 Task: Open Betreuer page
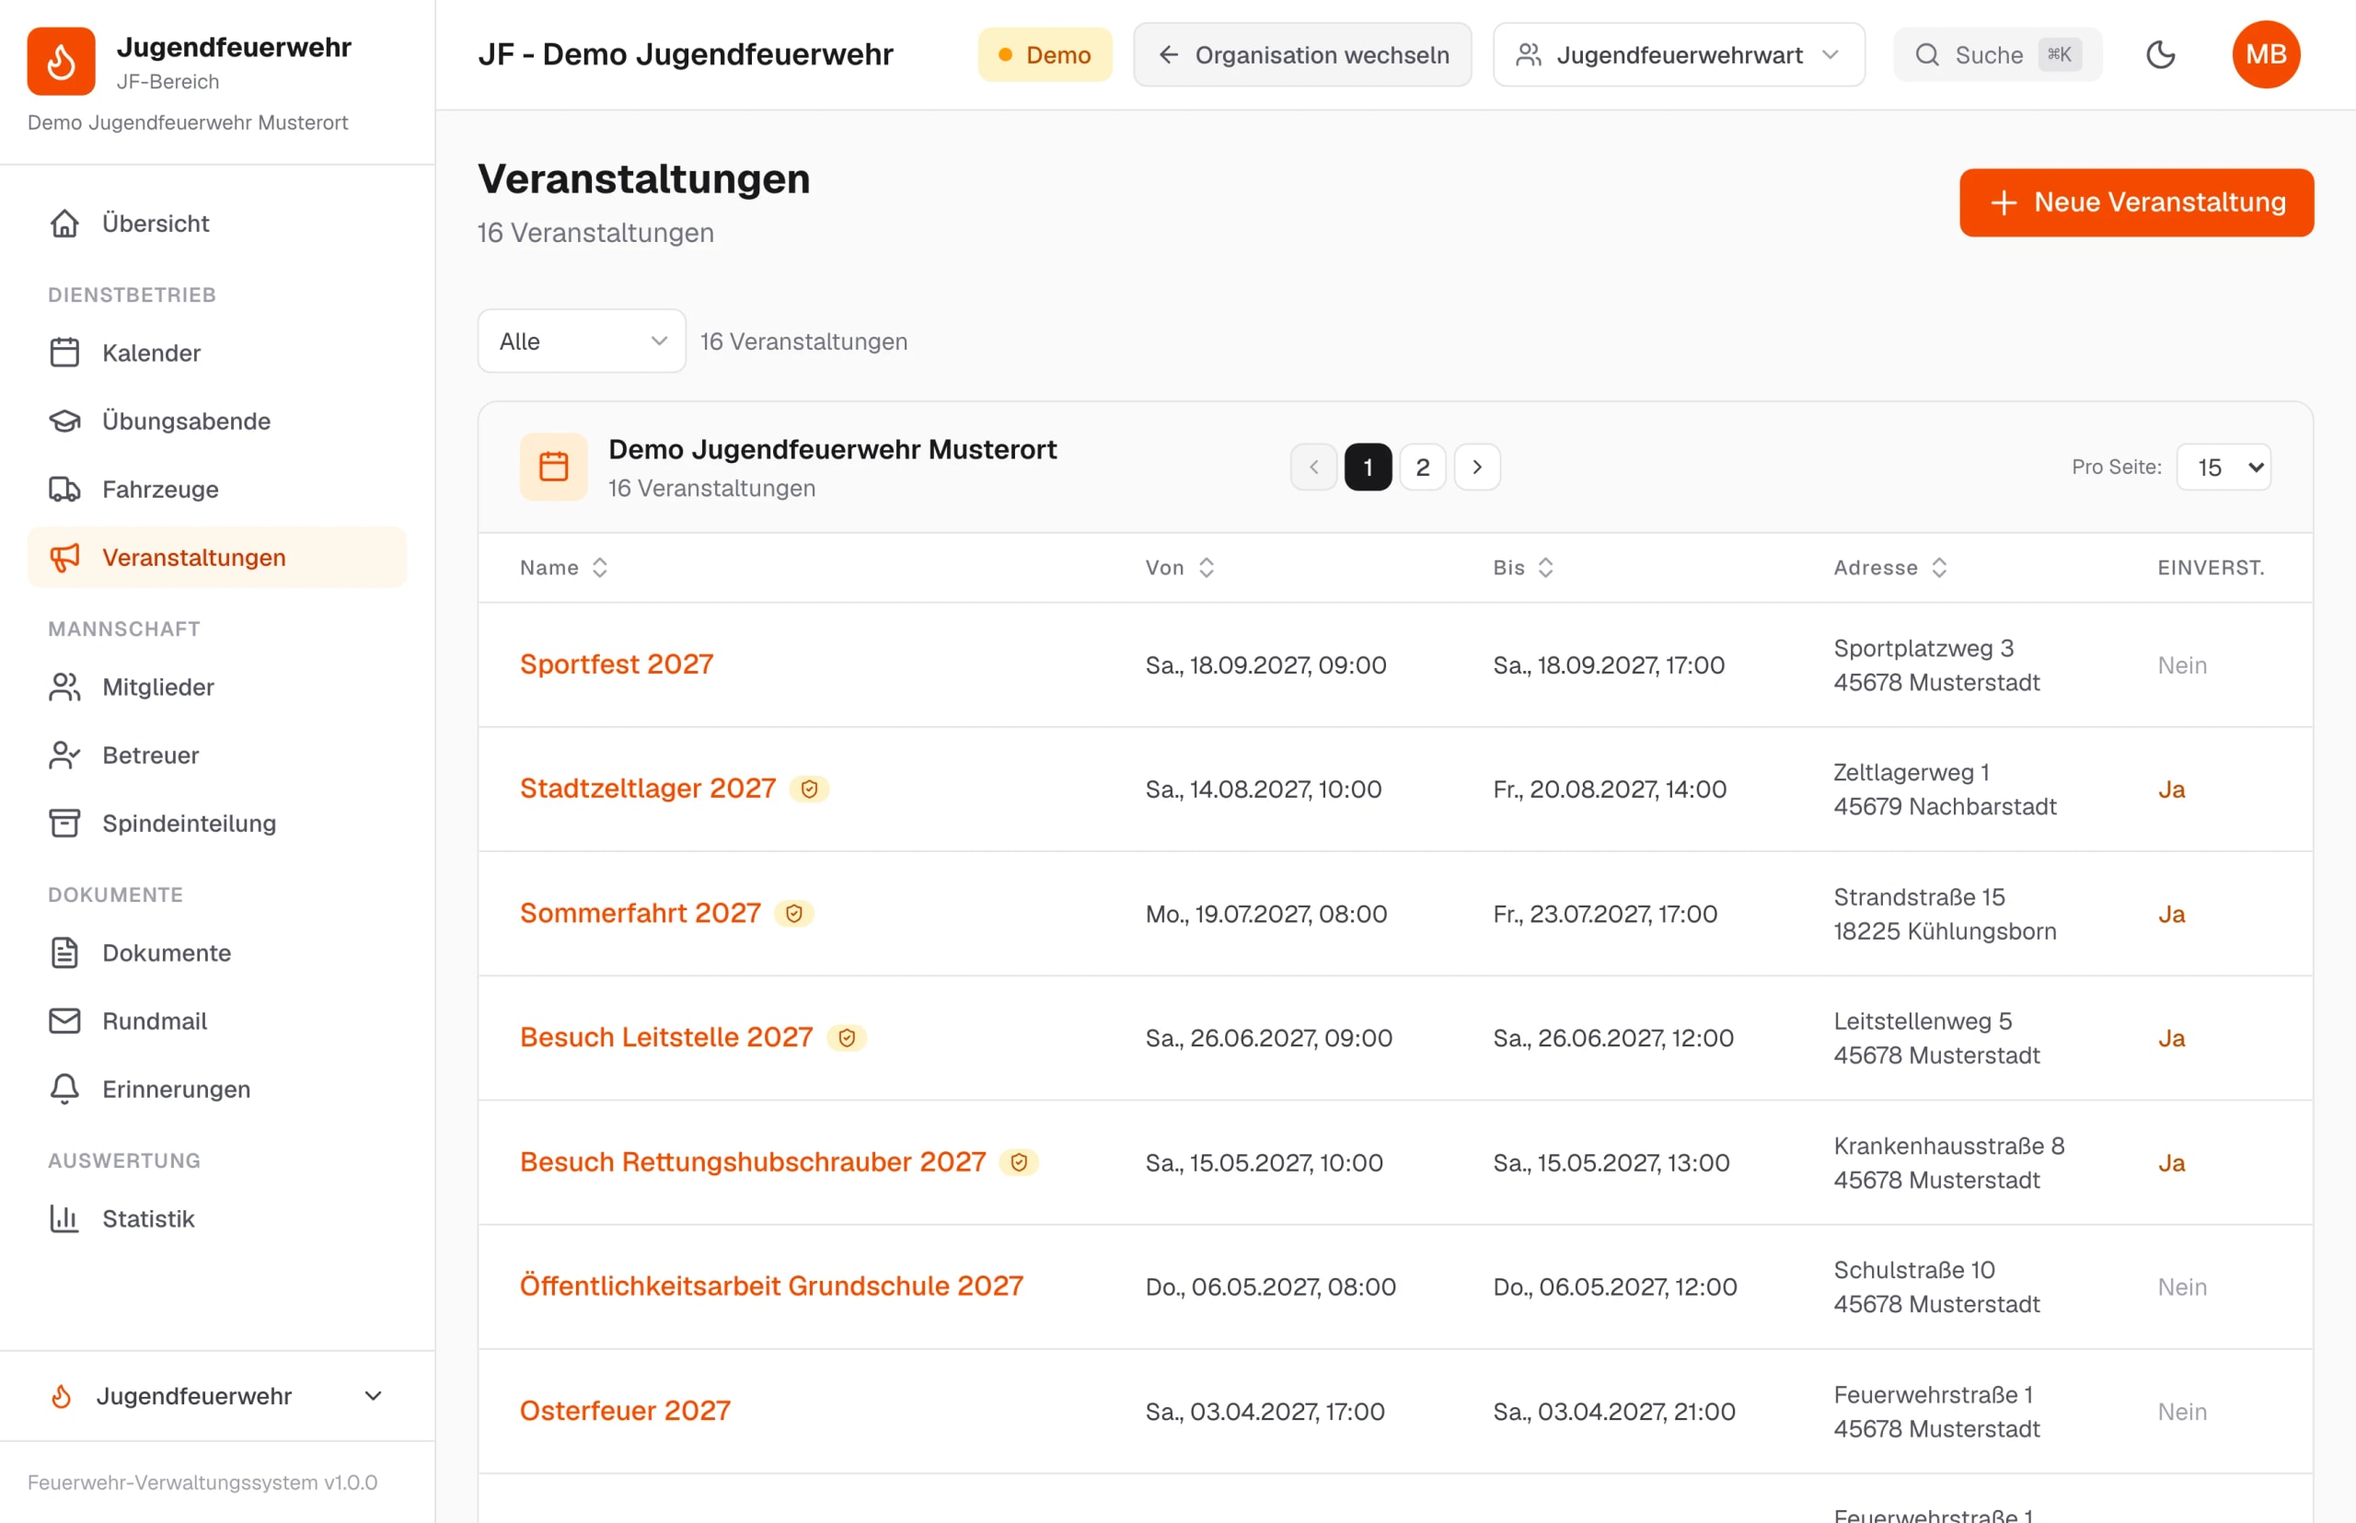(216, 756)
